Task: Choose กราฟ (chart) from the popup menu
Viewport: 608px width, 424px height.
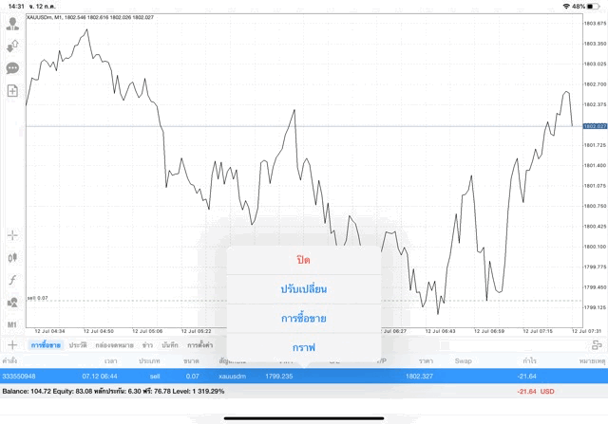Action: pyautogui.click(x=303, y=347)
